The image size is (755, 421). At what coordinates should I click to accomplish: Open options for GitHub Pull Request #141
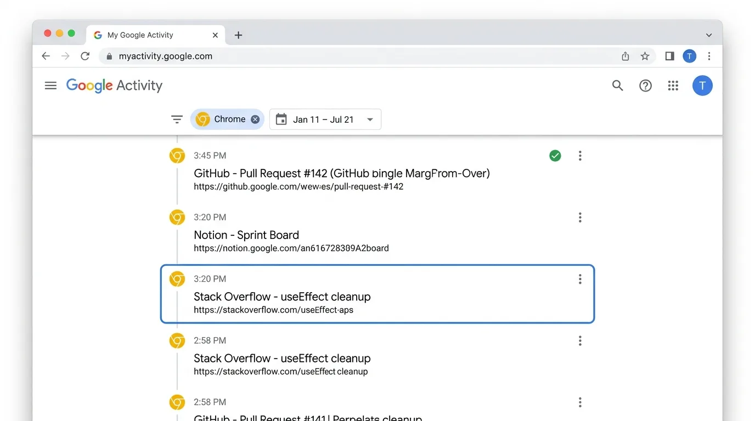[x=580, y=402]
